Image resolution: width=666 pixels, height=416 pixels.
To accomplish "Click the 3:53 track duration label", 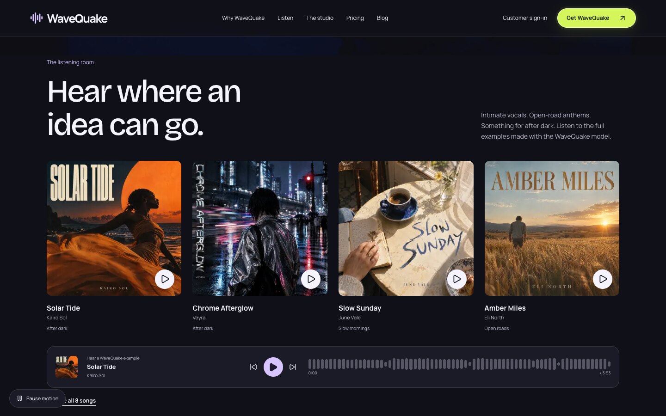I will click(x=605, y=373).
